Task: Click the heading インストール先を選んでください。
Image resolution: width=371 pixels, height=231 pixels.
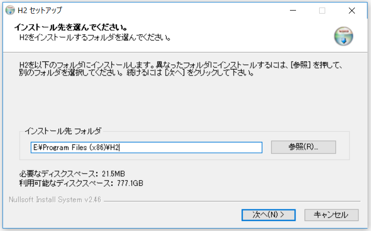Action: tap(70, 27)
